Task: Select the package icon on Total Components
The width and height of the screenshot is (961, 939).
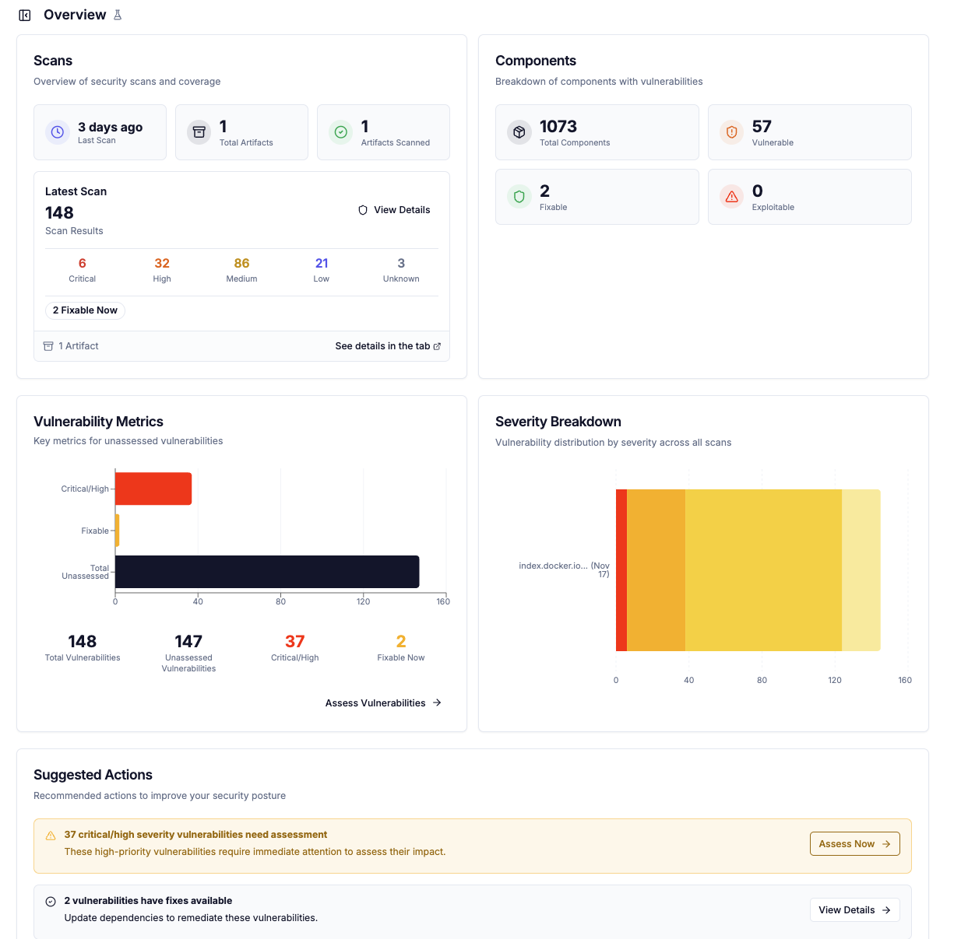Action: click(519, 131)
